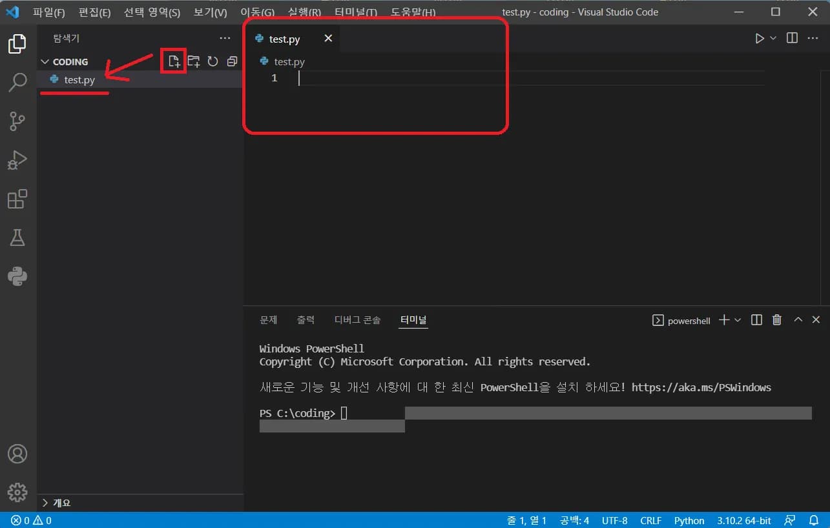This screenshot has height=528, width=830.
Task: Switch to the 디버그 콘솔 tab
Action: coord(358,320)
